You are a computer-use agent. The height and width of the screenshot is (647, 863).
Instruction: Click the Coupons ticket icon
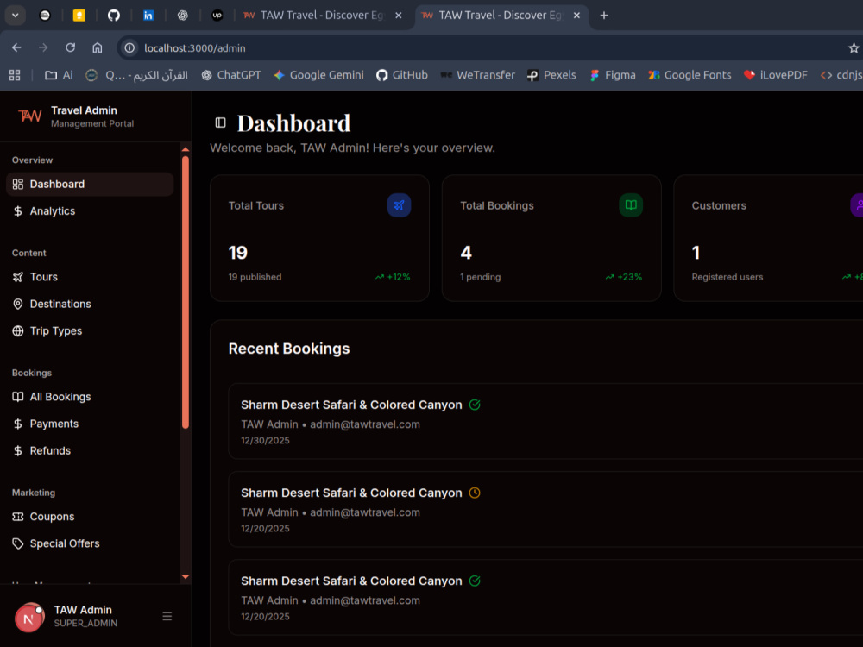pyautogui.click(x=18, y=517)
